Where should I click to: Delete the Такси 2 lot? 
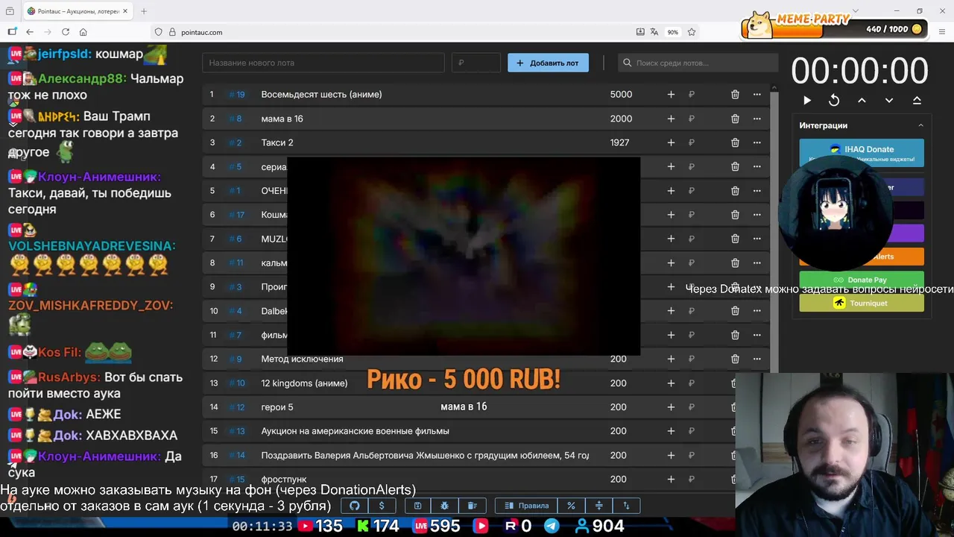(x=735, y=142)
